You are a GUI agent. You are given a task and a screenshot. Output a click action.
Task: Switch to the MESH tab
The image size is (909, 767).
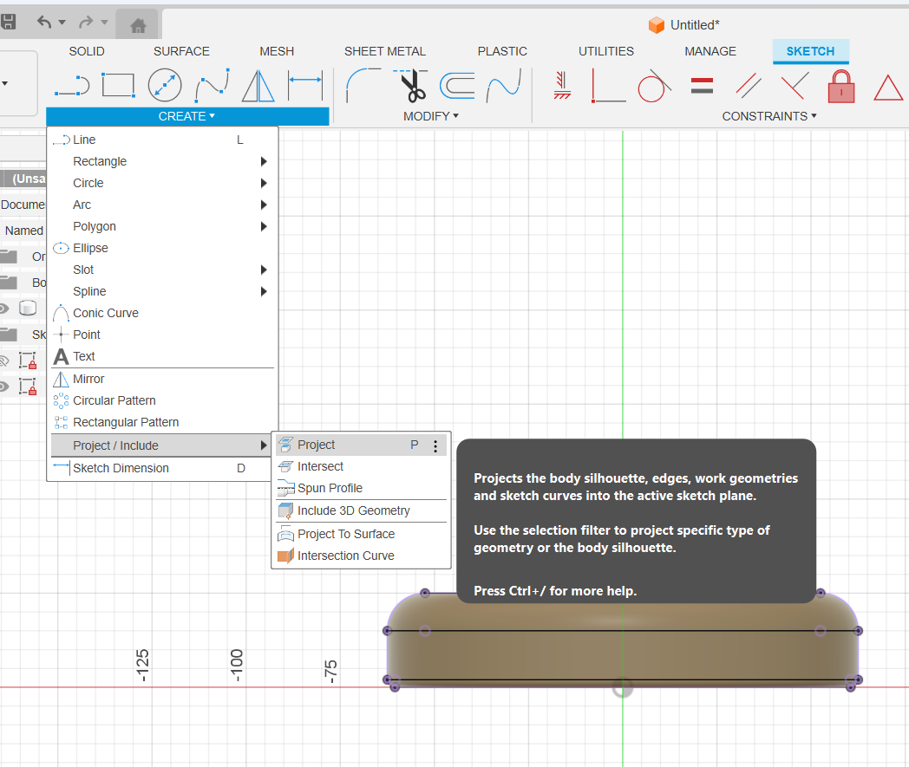(x=277, y=51)
